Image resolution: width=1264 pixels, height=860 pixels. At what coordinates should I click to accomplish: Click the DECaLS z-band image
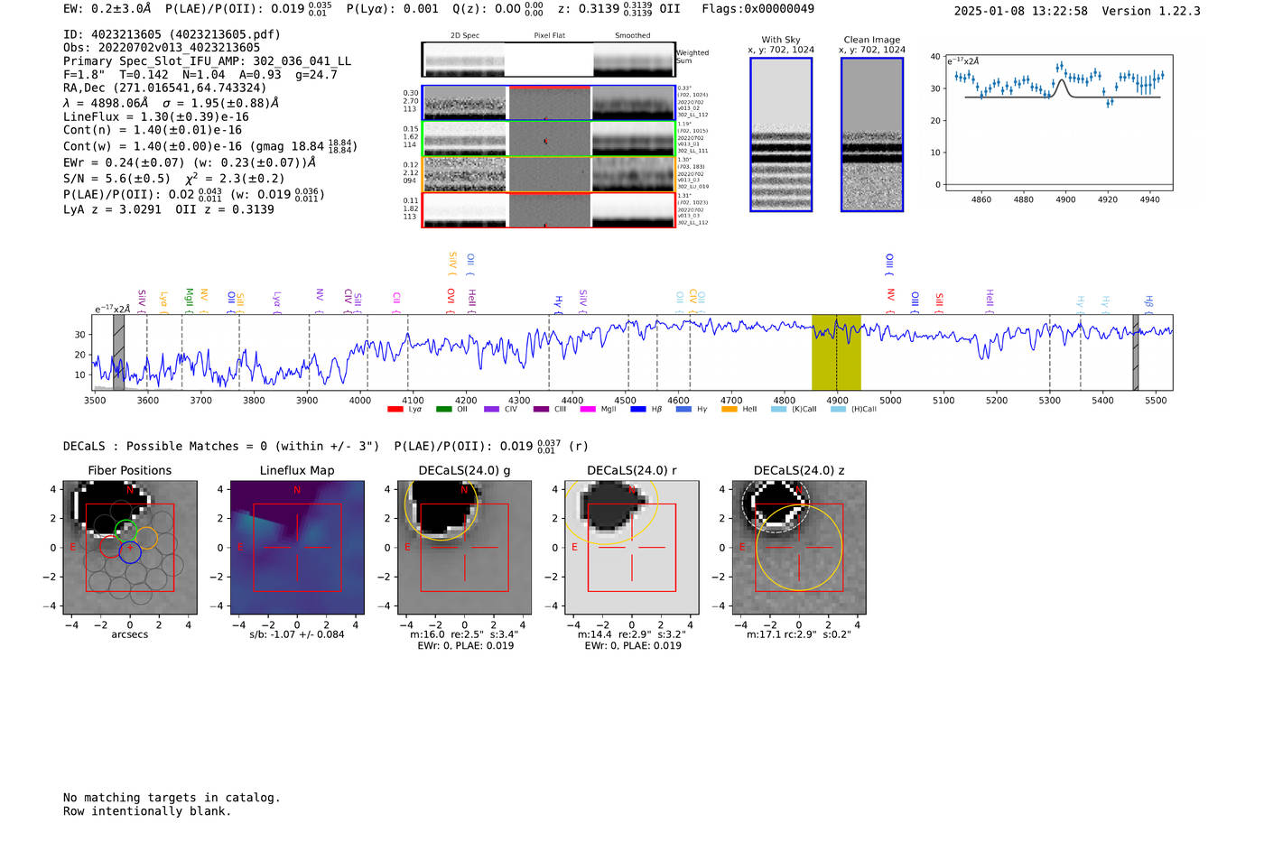[798, 548]
